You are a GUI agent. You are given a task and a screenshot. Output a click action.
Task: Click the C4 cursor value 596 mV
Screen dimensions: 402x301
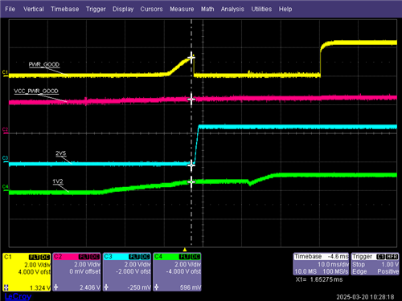tap(191, 287)
